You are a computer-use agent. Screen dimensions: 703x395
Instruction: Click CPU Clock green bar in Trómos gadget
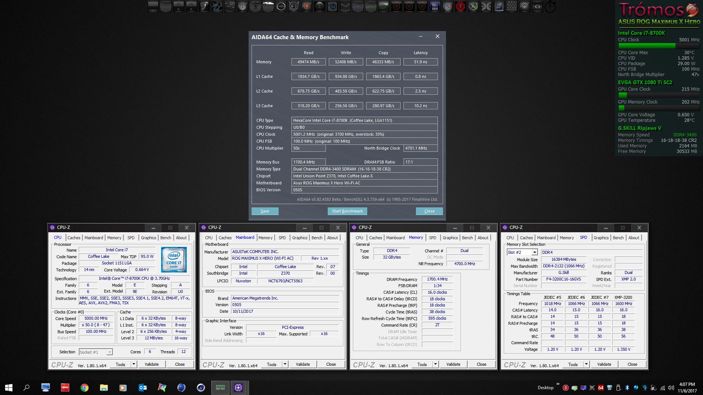(x=659, y=46)
